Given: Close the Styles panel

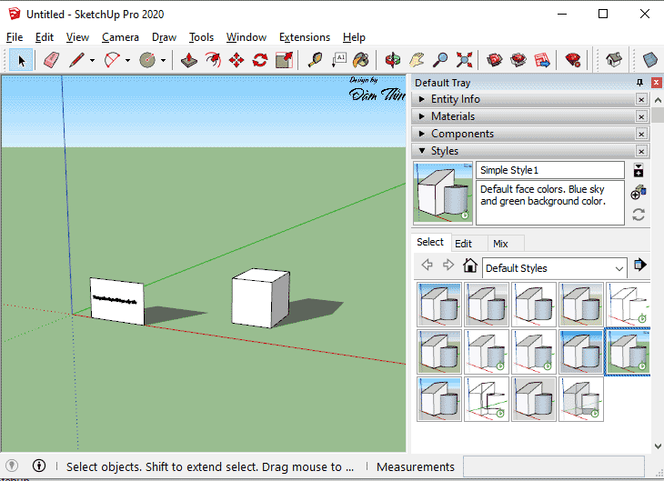Looking at the screenshot, I should (x=641, y=151).
